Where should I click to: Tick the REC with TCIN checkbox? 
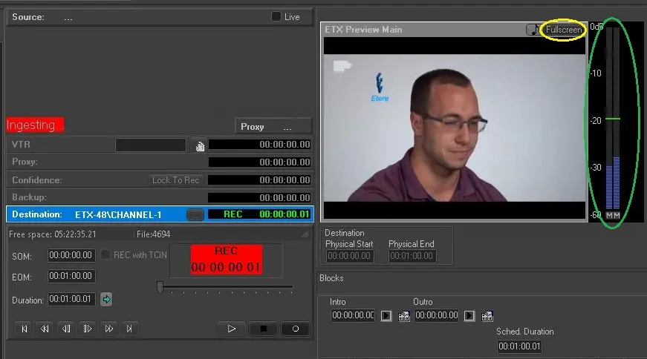tap(106, 254)
